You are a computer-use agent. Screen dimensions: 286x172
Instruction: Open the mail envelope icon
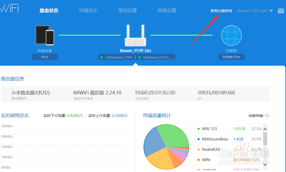click(281, 11)
